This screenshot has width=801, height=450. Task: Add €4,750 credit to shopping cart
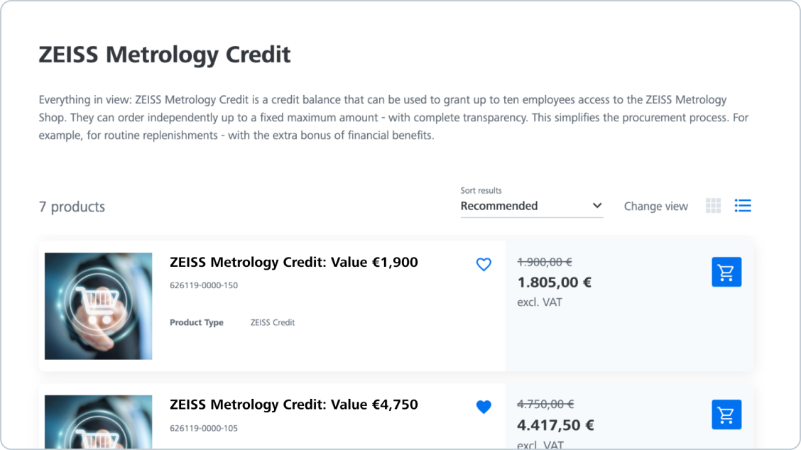click(x=726, y=415)
